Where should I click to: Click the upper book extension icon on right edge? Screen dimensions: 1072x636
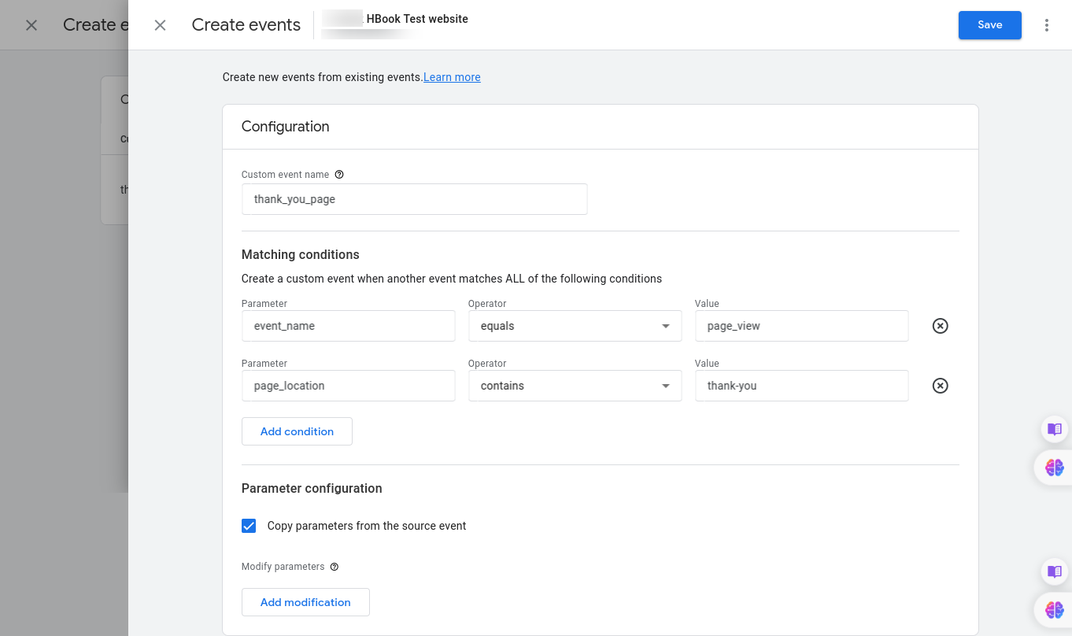1054,429
